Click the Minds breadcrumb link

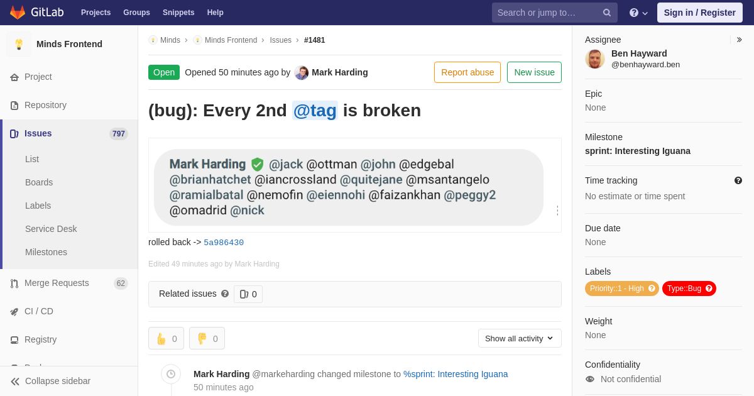point(170,40)
